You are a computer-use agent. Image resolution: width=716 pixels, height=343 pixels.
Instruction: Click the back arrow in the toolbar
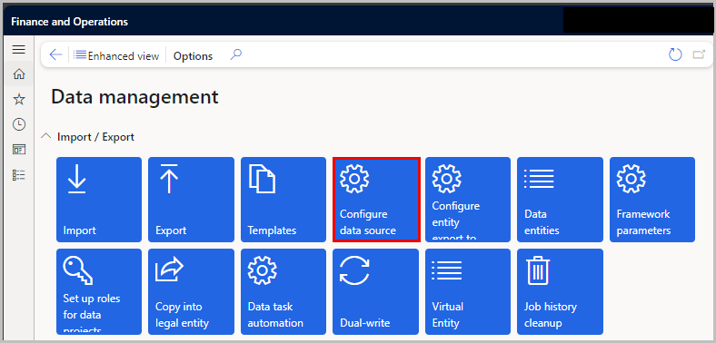[x=55, y=54]
